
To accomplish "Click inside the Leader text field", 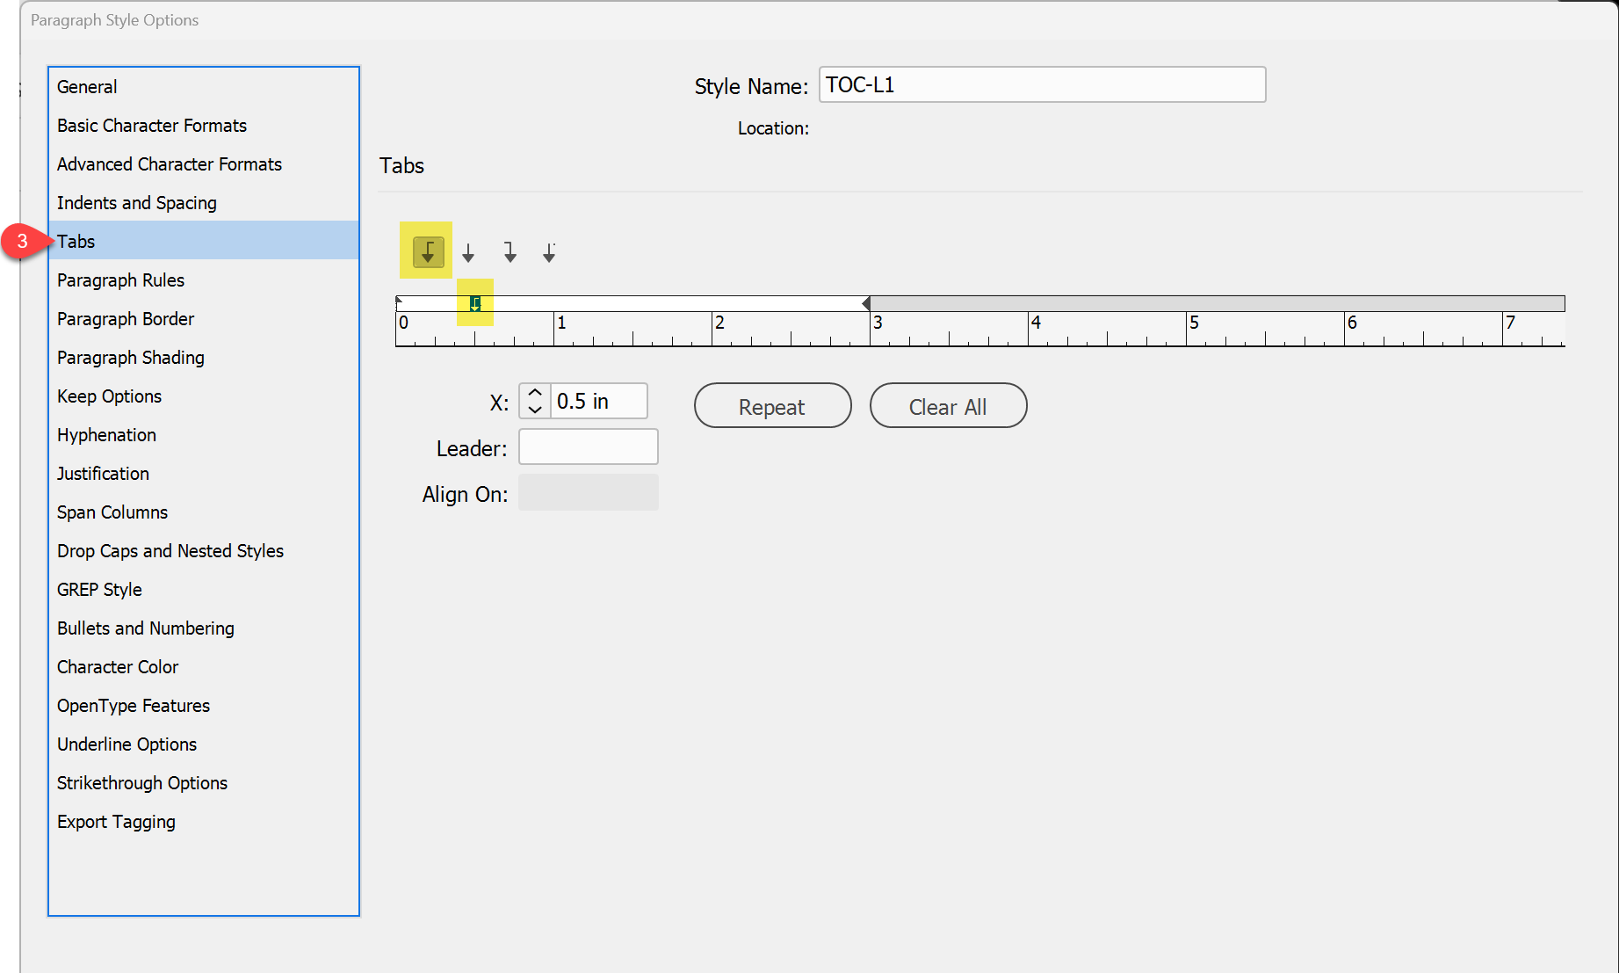I will click(588, 447).
